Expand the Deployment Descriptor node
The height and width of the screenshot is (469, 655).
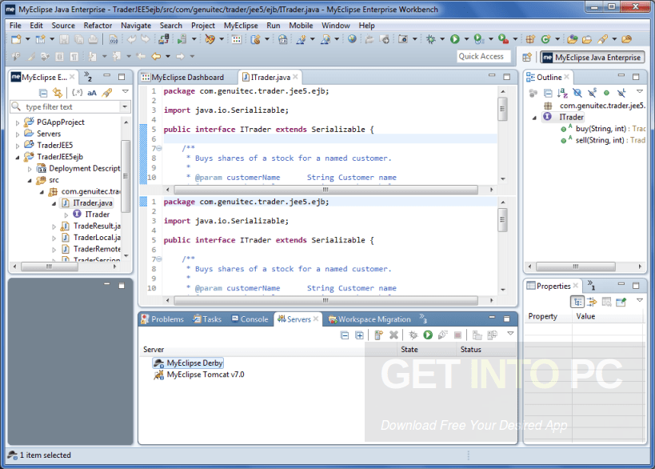[30, 170]
